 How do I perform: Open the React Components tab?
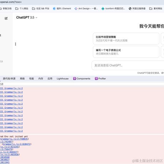[x=82, y=78]
